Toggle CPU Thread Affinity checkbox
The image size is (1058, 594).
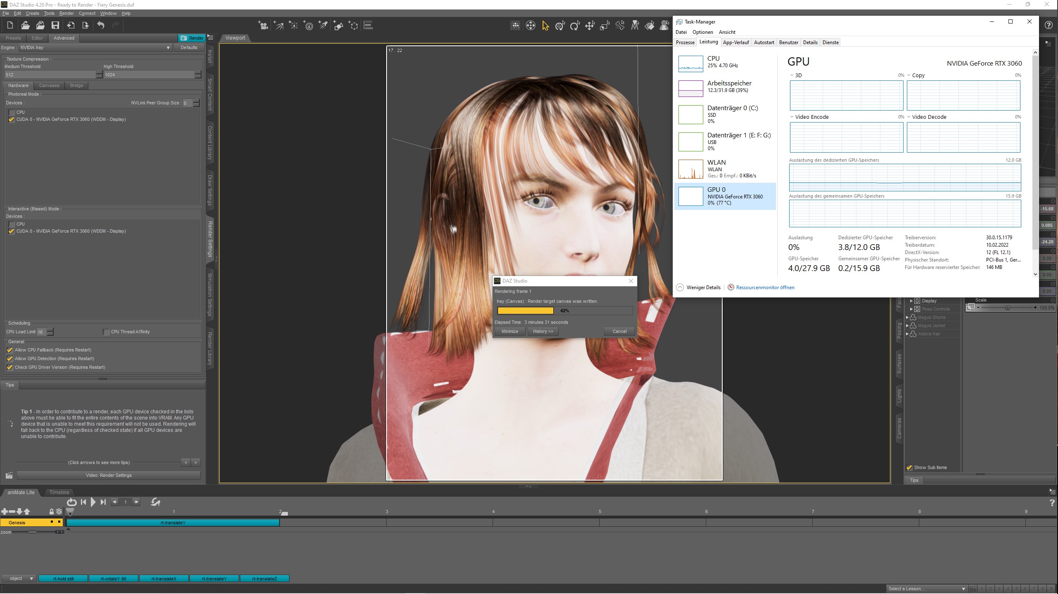click(106, 332)
